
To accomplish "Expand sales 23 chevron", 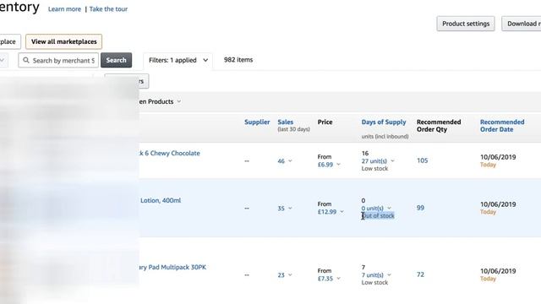I will tap(290, 274).
